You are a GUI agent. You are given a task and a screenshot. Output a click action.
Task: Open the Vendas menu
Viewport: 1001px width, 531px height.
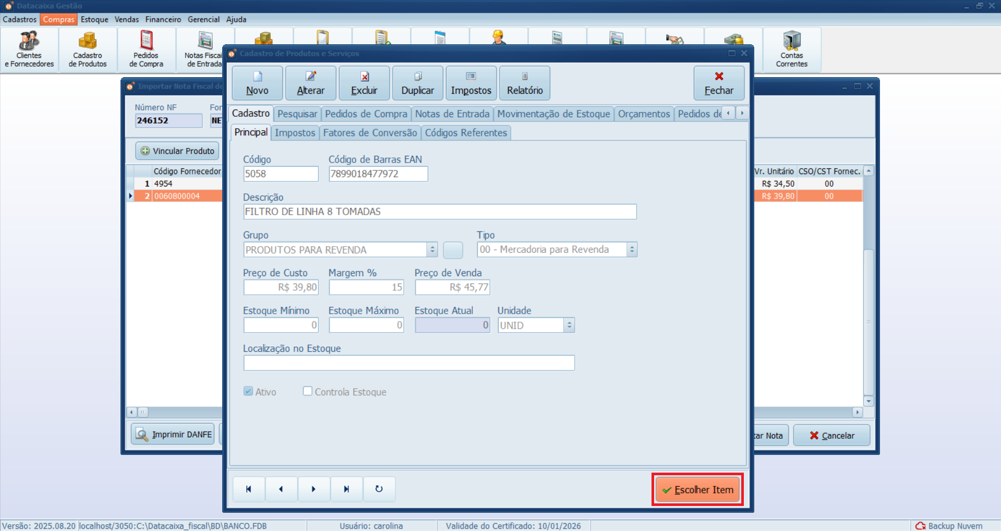[126, 19]
